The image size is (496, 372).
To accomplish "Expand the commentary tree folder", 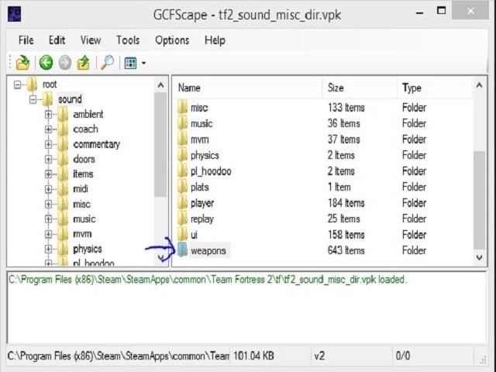I will (x=48, y=144).
